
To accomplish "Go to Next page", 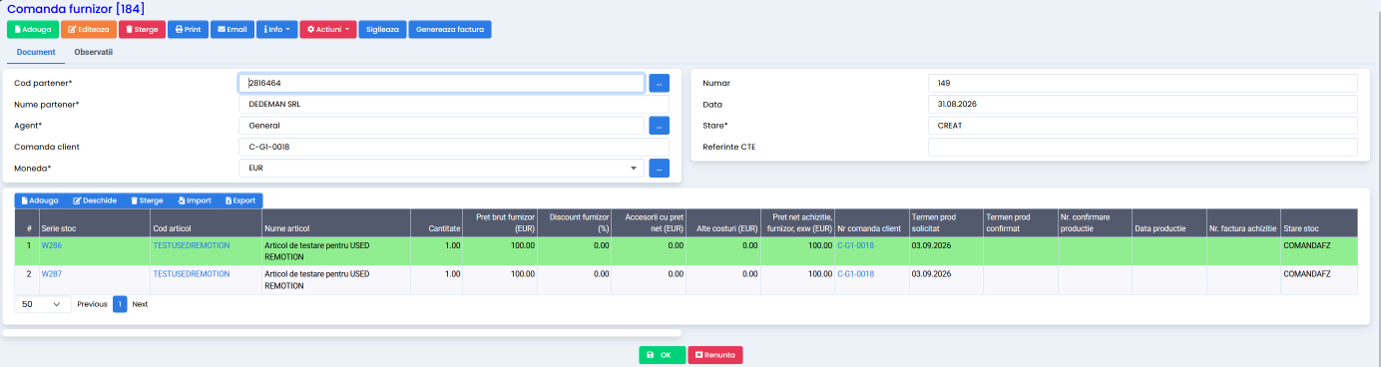I will coord(140,304).
